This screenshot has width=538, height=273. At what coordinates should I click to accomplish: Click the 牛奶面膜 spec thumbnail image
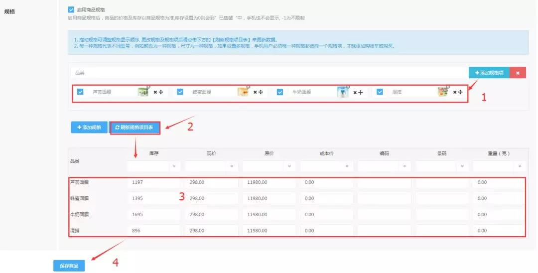343,92
